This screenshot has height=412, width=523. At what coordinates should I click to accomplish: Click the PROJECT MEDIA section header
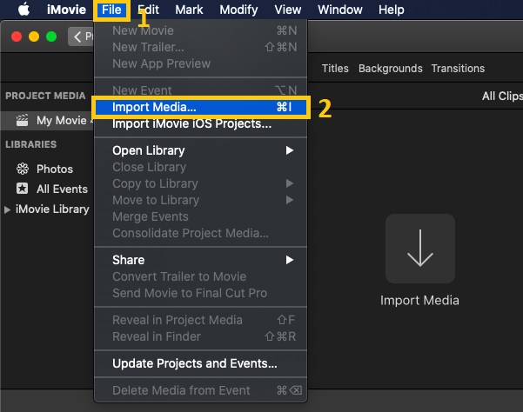point(46,96)
